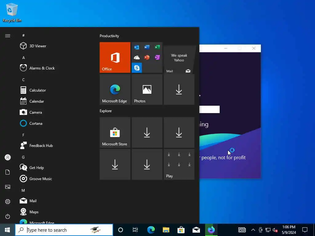Select the G letter header in app list
This screenshot has height=236, width=315.
click(x=23, y=157)
